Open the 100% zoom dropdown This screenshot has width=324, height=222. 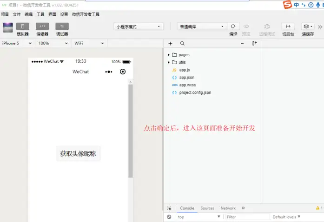point(53,43)
